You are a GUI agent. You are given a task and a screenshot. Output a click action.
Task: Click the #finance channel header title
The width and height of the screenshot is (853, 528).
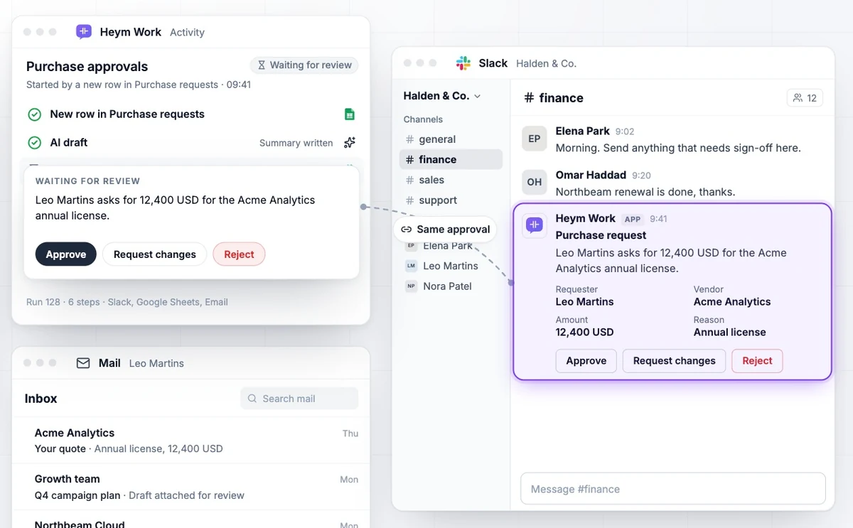[554, 98]
